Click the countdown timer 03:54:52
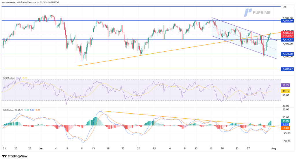The width and height of the screenshot is (296, 161). [x=287, y=36]
